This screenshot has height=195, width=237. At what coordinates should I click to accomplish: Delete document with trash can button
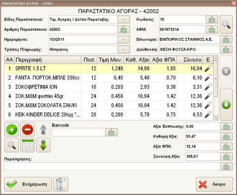[x=61, y=184]
